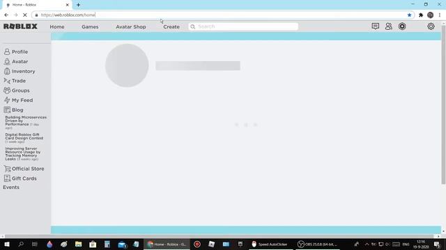Viewport: 446px width, 250px height.
Task: Open My Feed in sidebar
Action: click(x=18, y=100)
